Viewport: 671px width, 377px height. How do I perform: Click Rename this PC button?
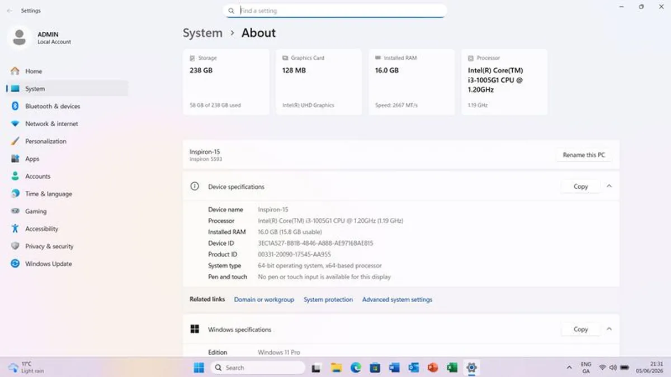coord(584,155)
